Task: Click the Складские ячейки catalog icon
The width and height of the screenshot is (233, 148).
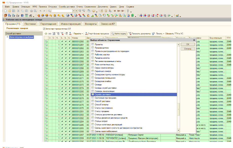Action: [x=93, y=81]
